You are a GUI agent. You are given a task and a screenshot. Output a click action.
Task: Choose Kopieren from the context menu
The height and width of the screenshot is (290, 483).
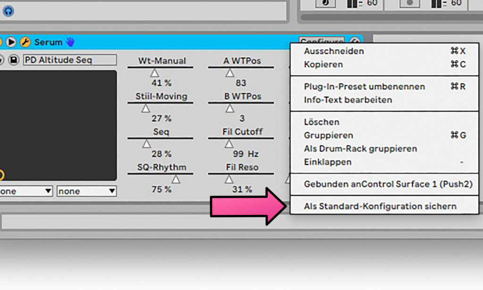pos(384,65)
